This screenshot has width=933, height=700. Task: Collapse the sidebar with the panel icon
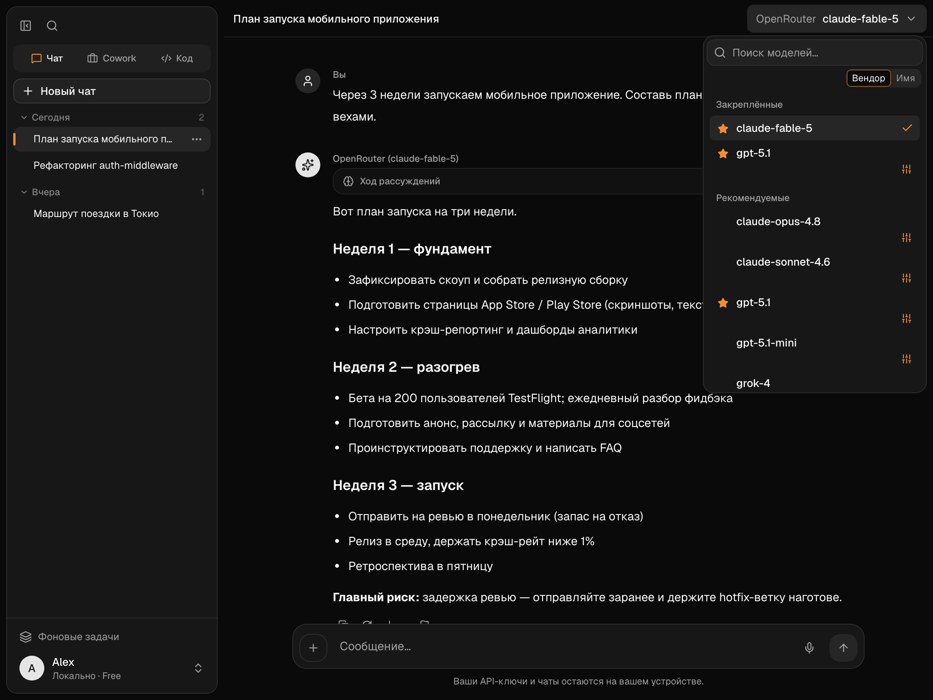tap(26, 26)
